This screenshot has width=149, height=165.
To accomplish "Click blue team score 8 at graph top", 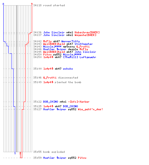I will pos(3,4).
